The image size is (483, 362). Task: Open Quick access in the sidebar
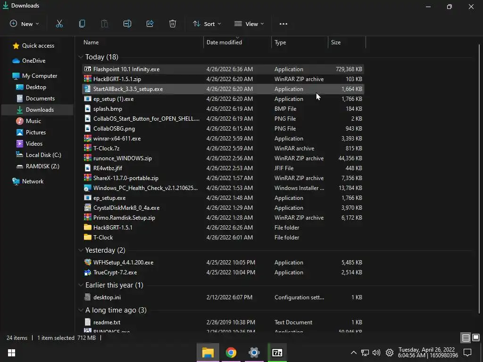[x=33, y=46]
